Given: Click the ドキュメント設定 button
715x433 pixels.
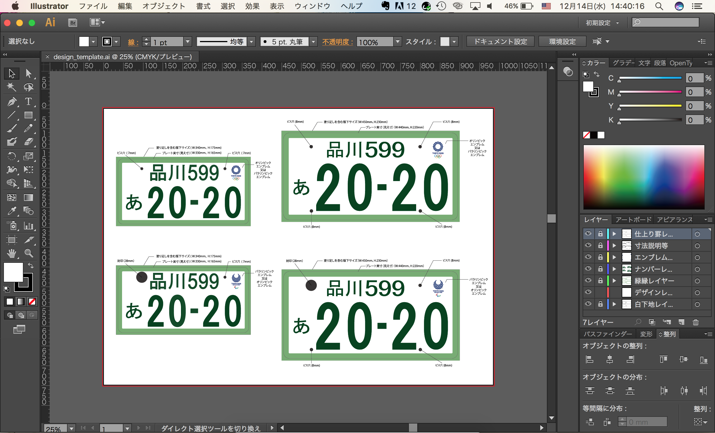Looking at the screenshot, I should tap(500, 42).
